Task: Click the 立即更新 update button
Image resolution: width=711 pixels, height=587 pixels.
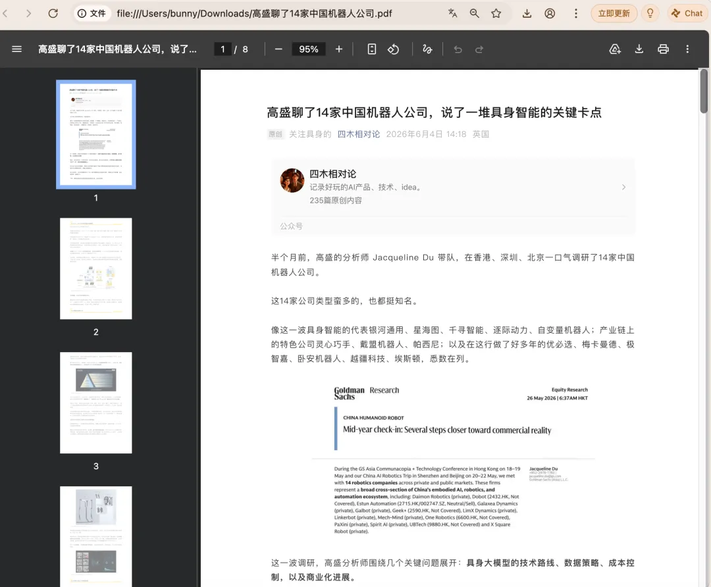Action: coord(614,14)
